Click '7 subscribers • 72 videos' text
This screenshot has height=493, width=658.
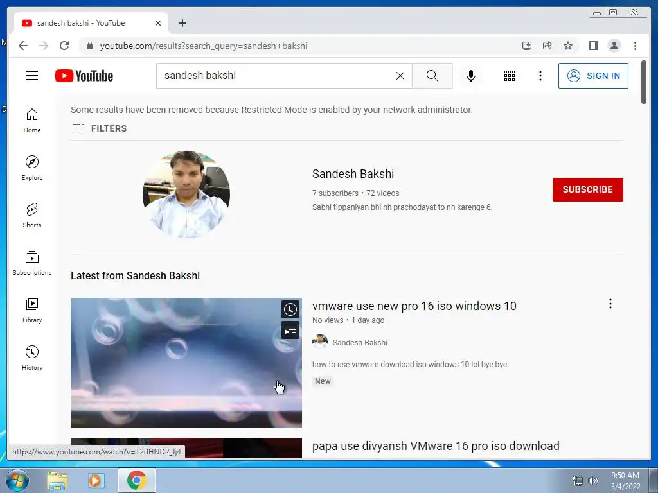355,193
